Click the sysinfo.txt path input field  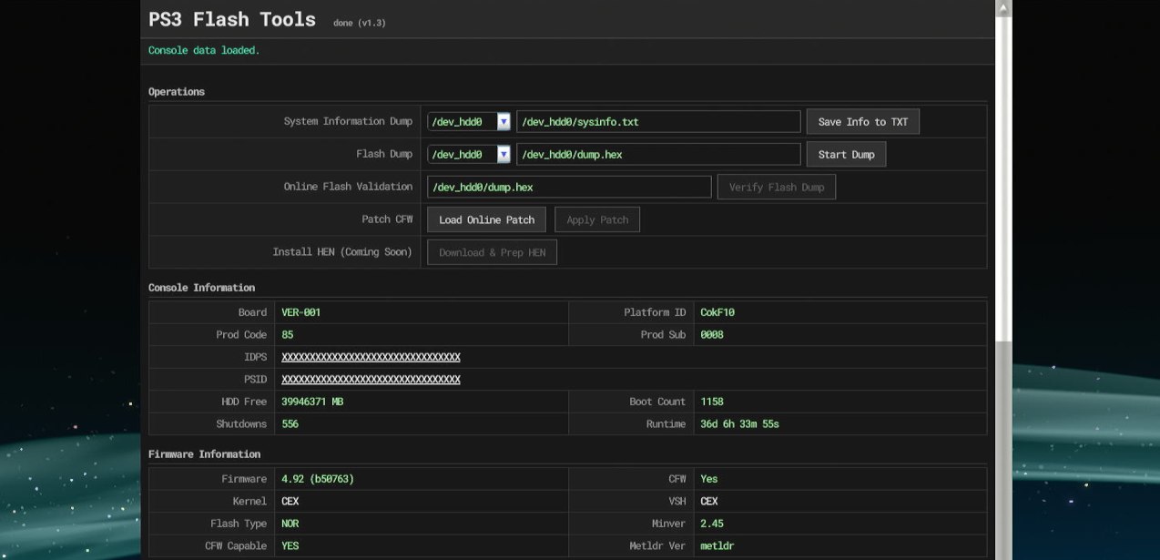658,121
